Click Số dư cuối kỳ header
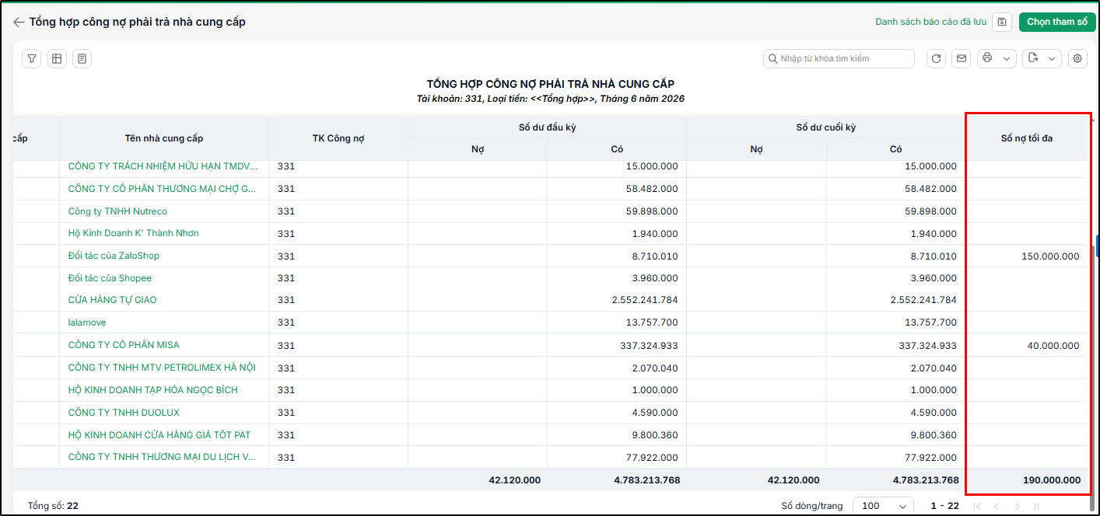Screen dimensions: 1100x516 click(825, 127)
